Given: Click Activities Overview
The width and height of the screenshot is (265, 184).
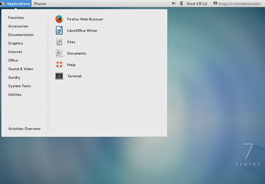Looking at the screenshot, I should click(24, 129).
